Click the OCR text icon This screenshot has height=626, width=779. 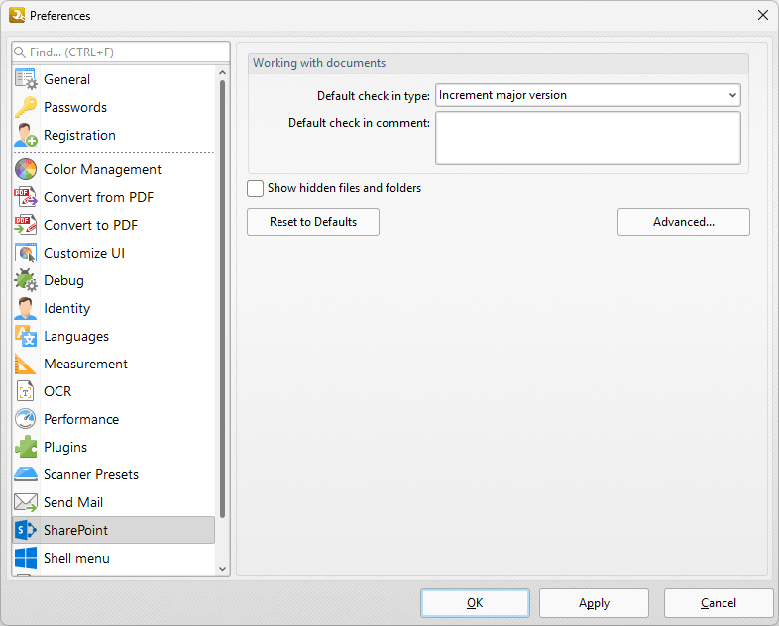point(26,391)
